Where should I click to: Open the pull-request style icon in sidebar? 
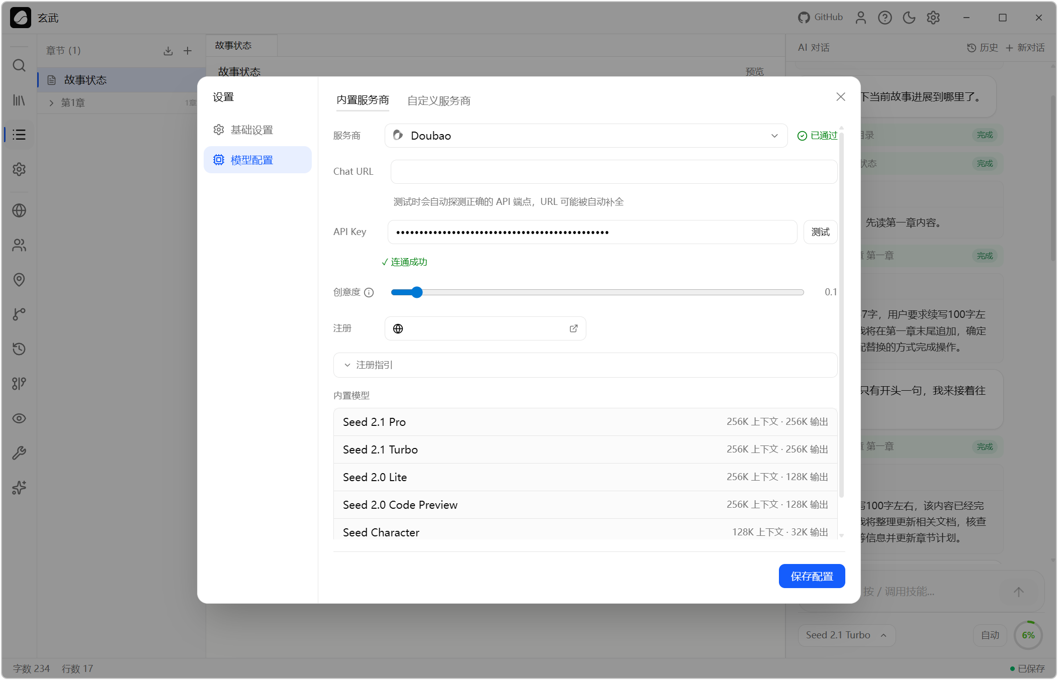tap(19, 384)
